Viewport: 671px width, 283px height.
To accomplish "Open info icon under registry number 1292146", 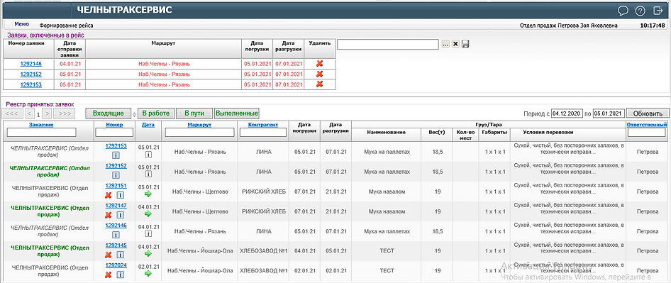I will (x=116, y=235).
